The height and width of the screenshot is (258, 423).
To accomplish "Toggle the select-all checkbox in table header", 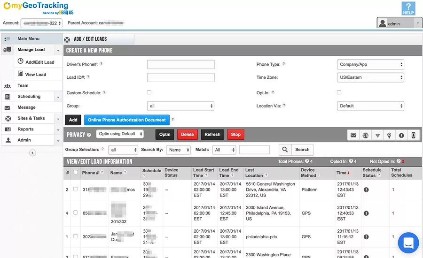I will (x=76, y=172).
